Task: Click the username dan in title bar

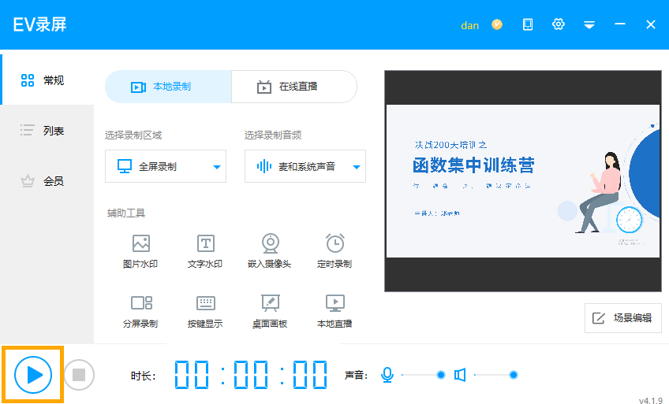Action: [469, 25]
